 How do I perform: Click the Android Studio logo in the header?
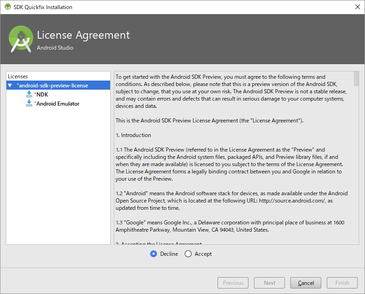[x=21, y=39]
